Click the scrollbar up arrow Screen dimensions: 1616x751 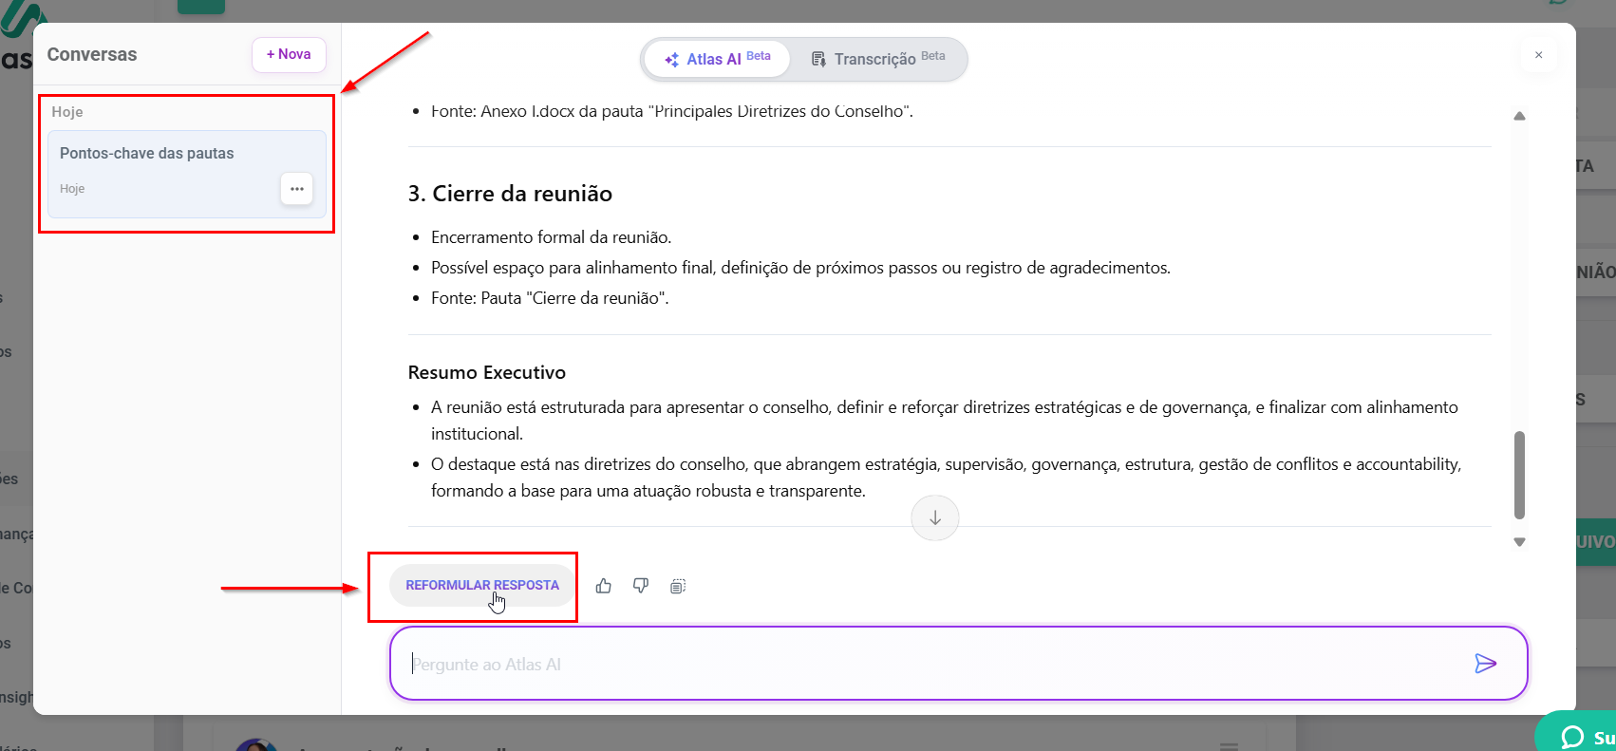(1519, 116)
